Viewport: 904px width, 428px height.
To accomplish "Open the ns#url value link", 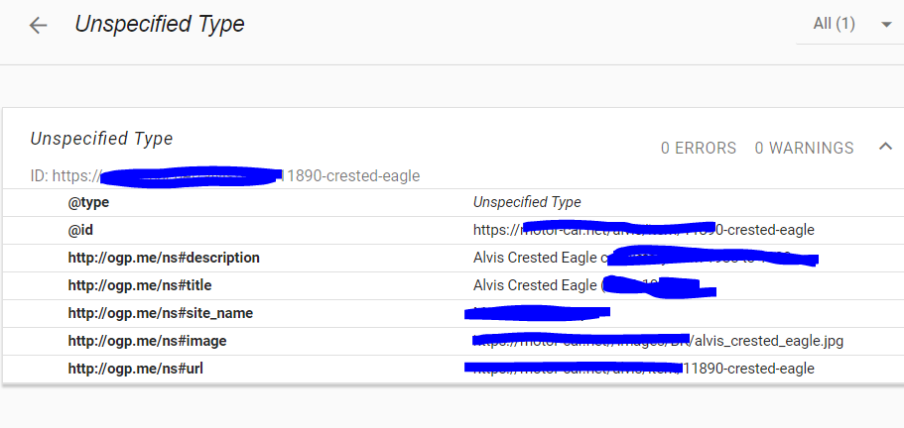I will 640,368.
